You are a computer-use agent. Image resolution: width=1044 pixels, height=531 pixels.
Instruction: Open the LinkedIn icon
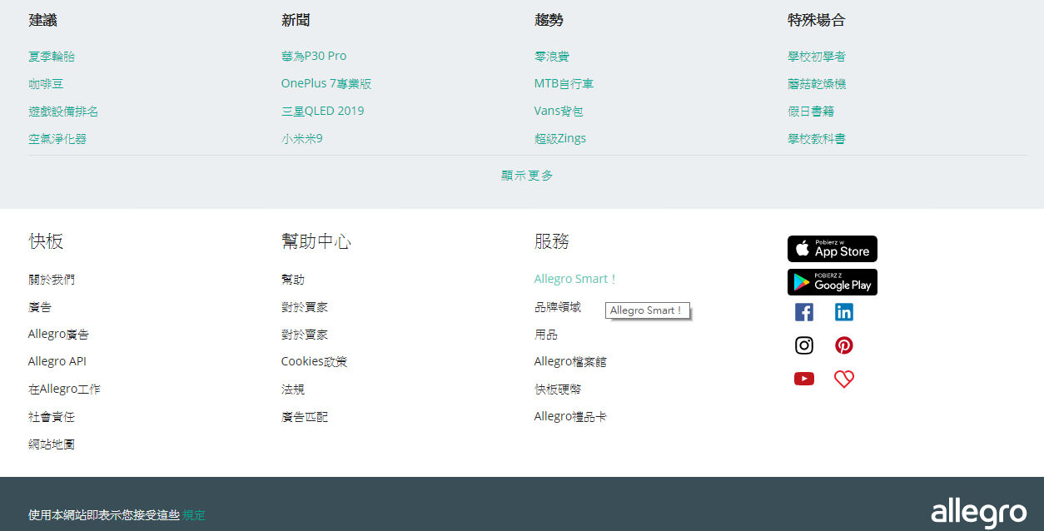coord(844,312)
